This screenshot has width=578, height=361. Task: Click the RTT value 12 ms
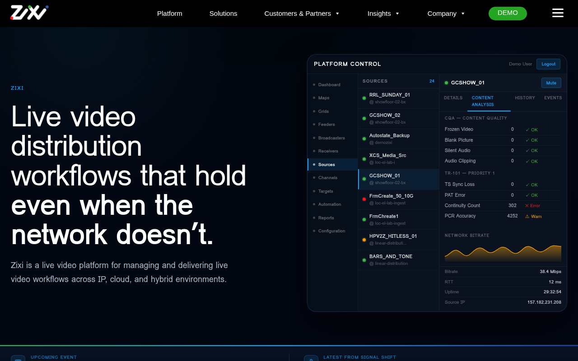(x=555, y=282)
